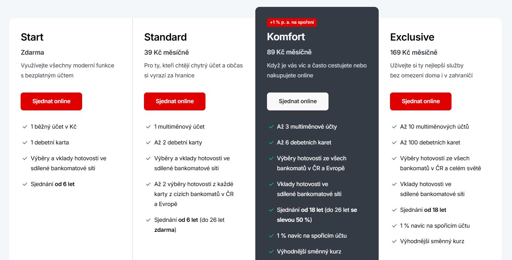Click the red "+1 % p. a. na spoření" badge
512x260 pixels.
pyautogui.click(x=292, y=22)
